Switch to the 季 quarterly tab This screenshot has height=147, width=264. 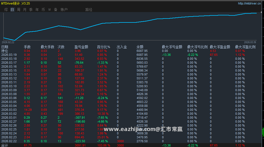pyautogui.click(x=31, y=10)
